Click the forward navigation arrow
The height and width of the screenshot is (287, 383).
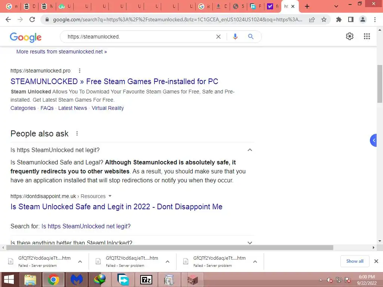[x=20, y=19]
